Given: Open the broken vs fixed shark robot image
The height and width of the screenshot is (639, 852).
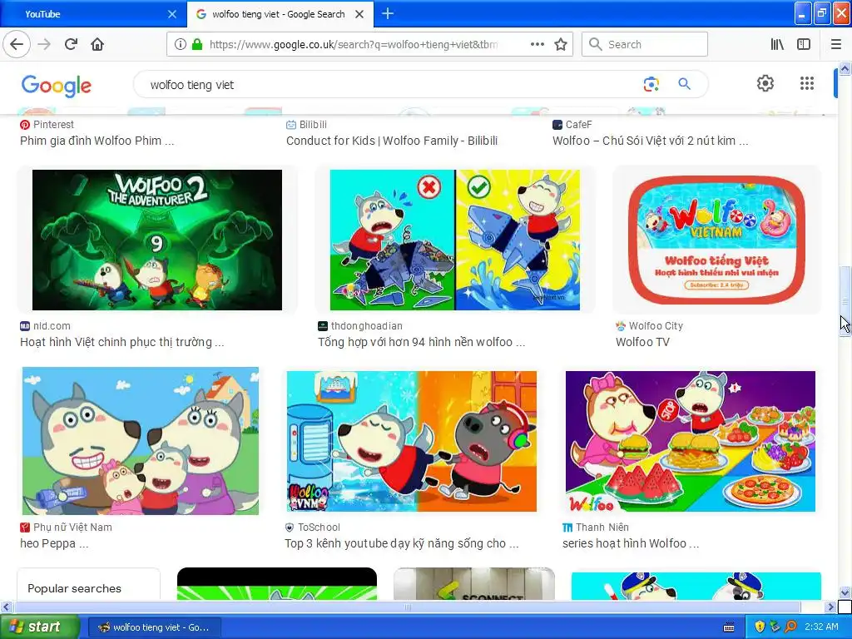Looking at the screenshot, I should click(455, 240).
